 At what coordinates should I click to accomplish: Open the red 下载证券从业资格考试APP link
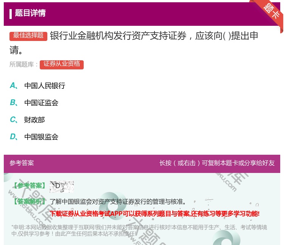(154, 214)
